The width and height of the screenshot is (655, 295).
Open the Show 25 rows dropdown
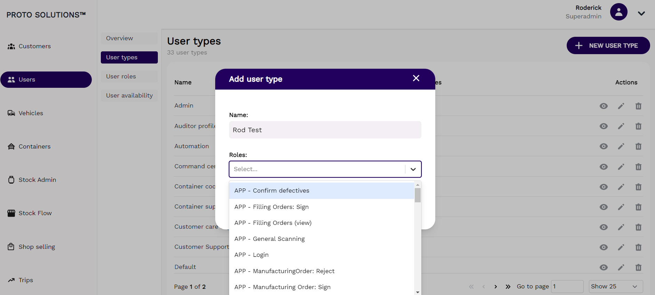click(x=616, y=286)
